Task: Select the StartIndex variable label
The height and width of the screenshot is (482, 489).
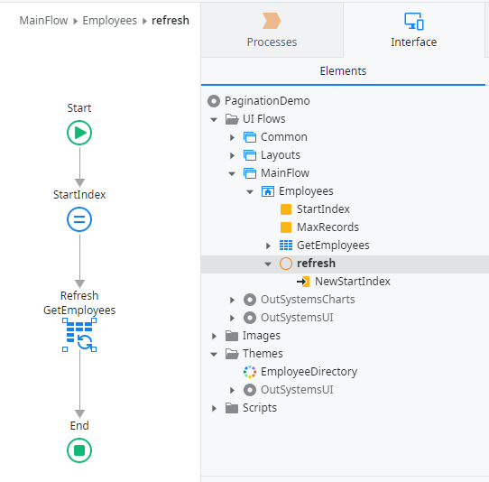Action: click(x=323, y=209)
